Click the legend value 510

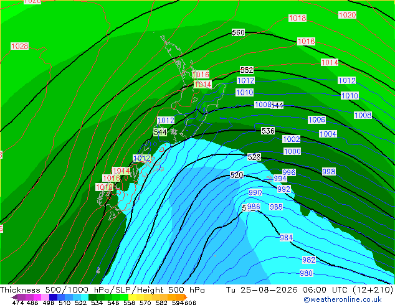65,303
